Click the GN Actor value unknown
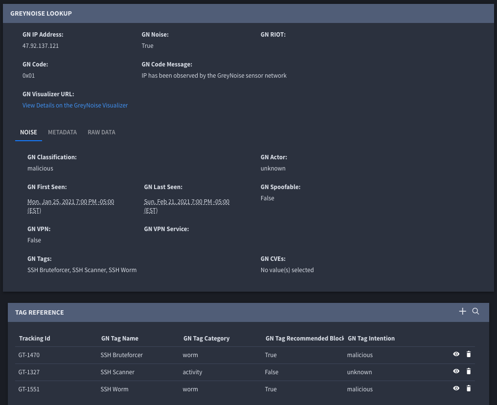497x405 pixels. (x=273, y=169)
